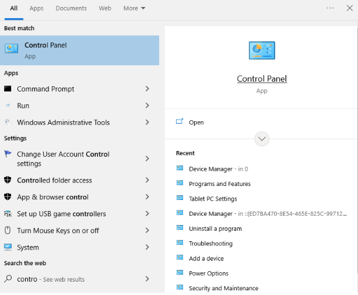Screen dimensions: 358x295
Task: Expand Change User Account Control chevron
Action: pyautogui.click(x=148, y=159)
